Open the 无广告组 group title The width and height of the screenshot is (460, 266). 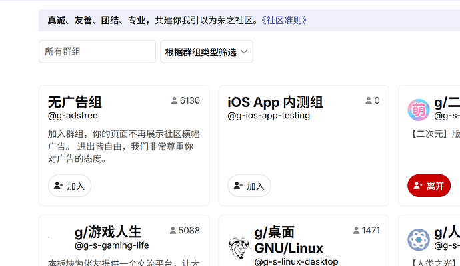click(75, 102)
